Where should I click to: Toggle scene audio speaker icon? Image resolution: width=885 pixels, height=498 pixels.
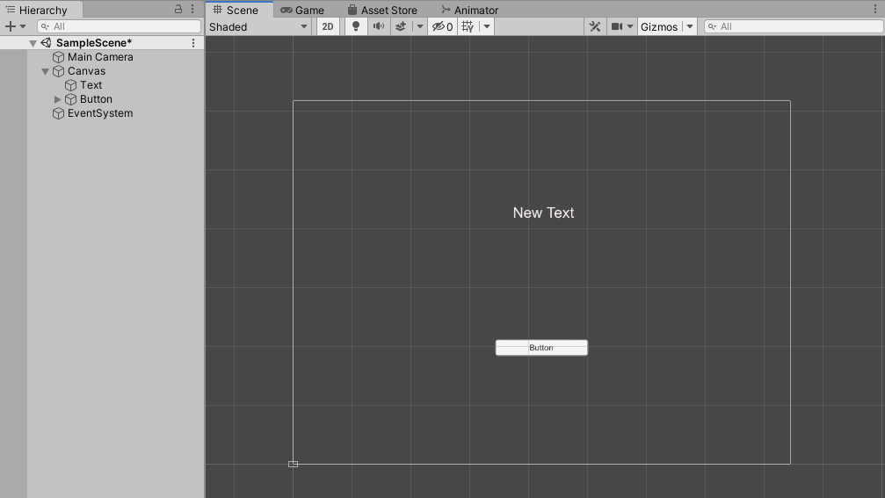[379, 26]
